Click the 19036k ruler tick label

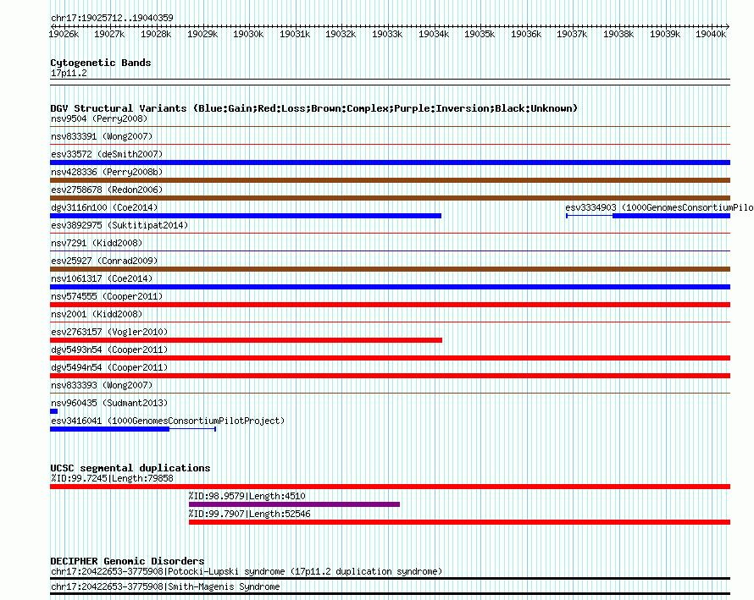pyautogui.click(x=526, y=34)
